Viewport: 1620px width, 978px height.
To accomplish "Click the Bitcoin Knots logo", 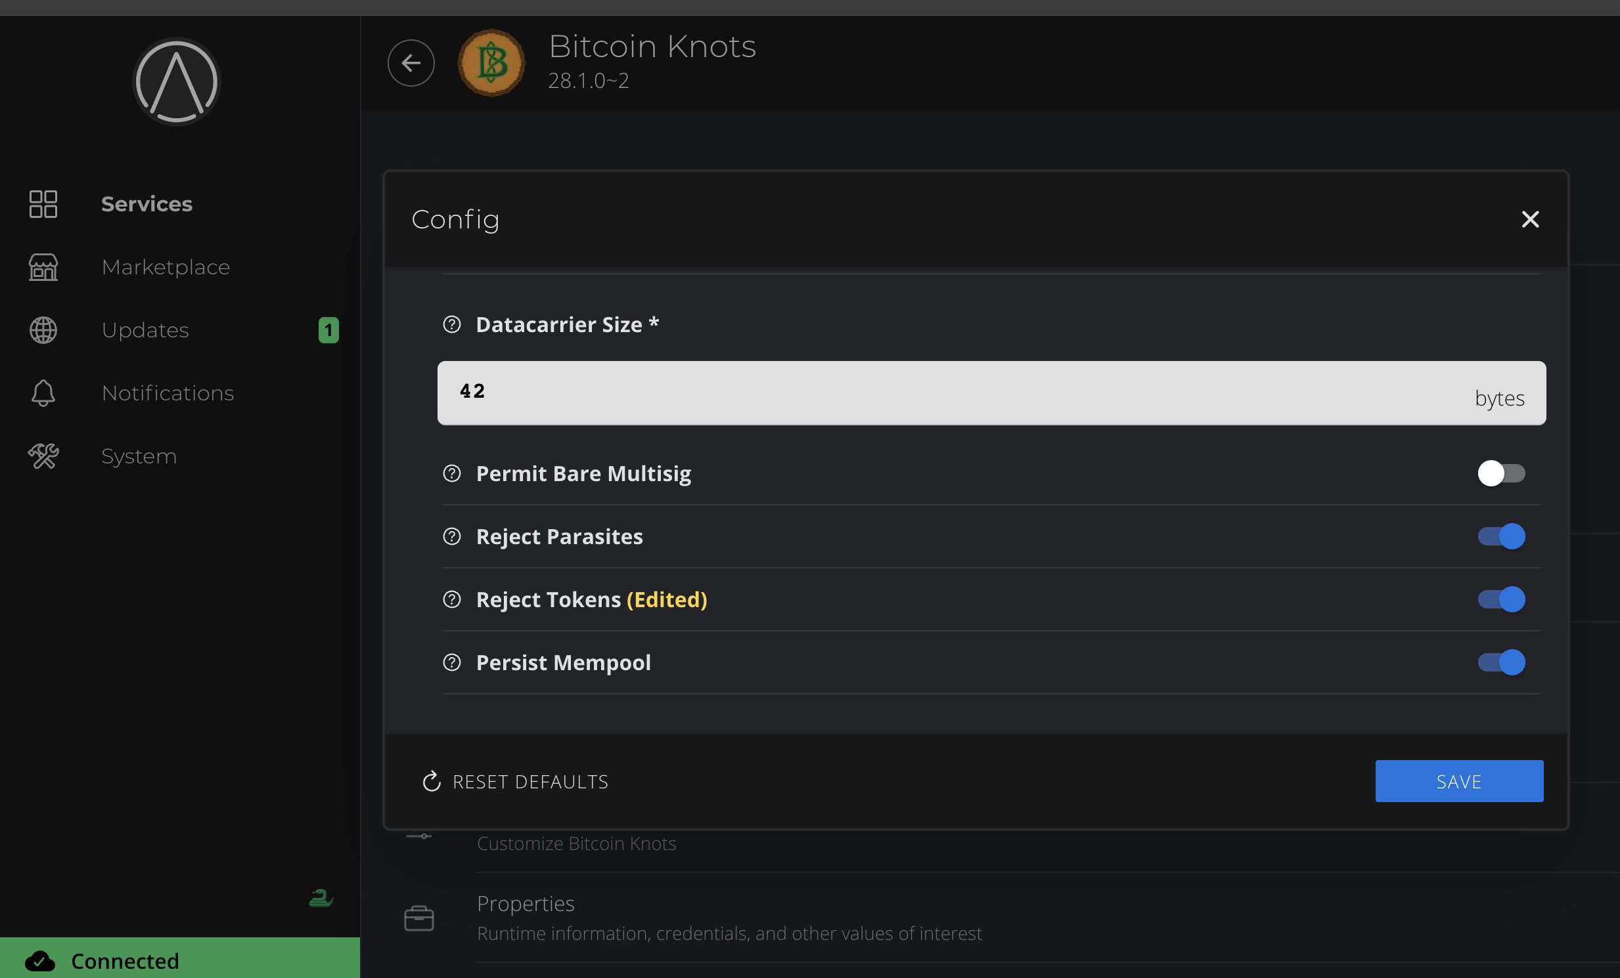I will pyautogui.click(x=491, y=63).
